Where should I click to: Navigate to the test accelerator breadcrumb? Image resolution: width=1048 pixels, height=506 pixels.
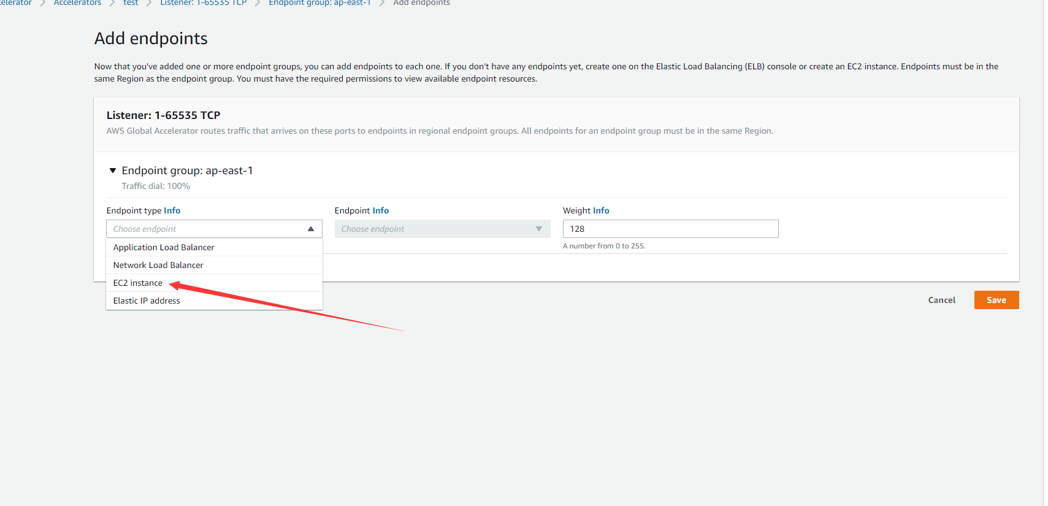pyautogui.click(x=131, y=3)
